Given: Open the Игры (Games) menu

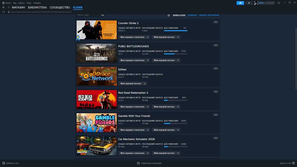Looking at the screenshot, I should point(29,3).
